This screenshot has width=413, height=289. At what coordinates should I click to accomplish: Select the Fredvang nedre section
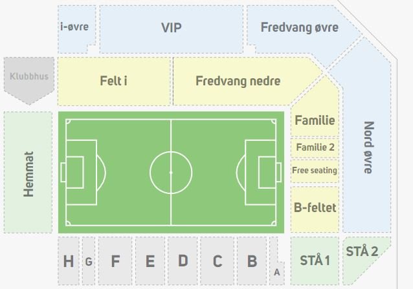[x=238, y=81]
